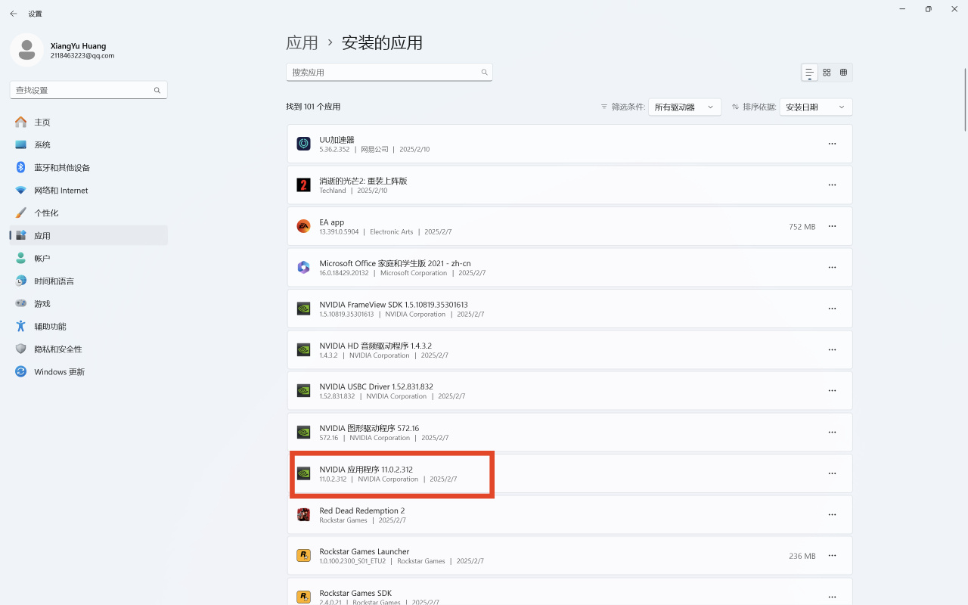Open the 安装日期 sort dropdown
The height and width of the screenshot is (605, 968).
pos(816,107)
